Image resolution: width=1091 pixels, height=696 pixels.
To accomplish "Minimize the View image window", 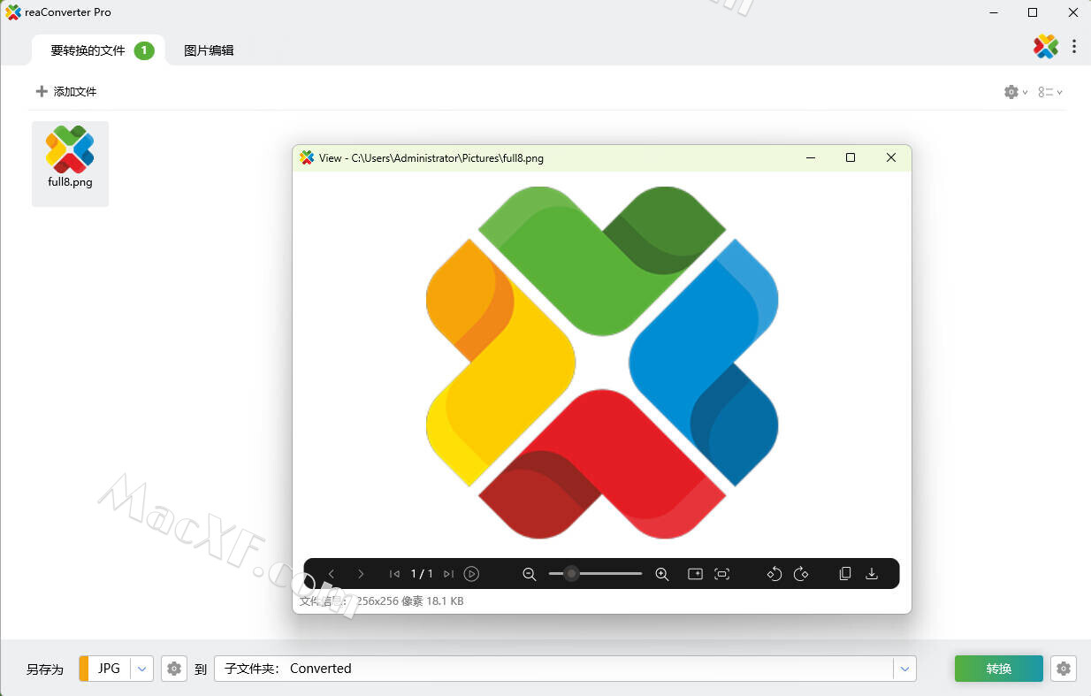I will (811, 157).
